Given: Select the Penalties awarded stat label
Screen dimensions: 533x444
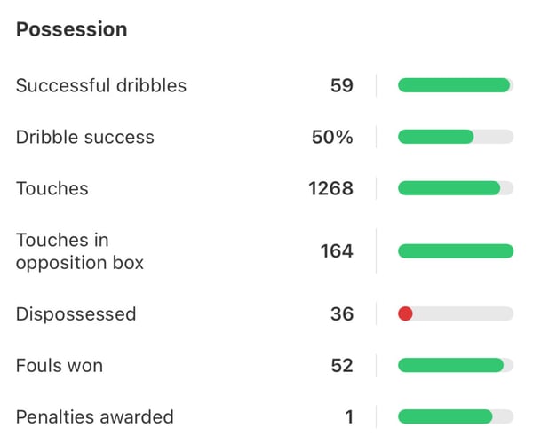Looking at the screenshot, I should (x=95, y=416).
